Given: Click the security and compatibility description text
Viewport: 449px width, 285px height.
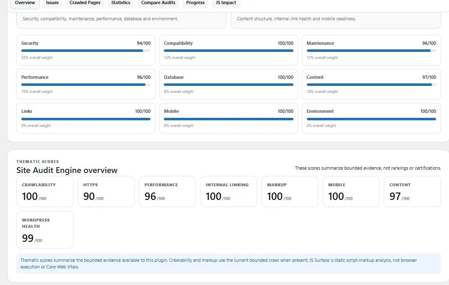Looking at the screenshot, I should 100,19.
